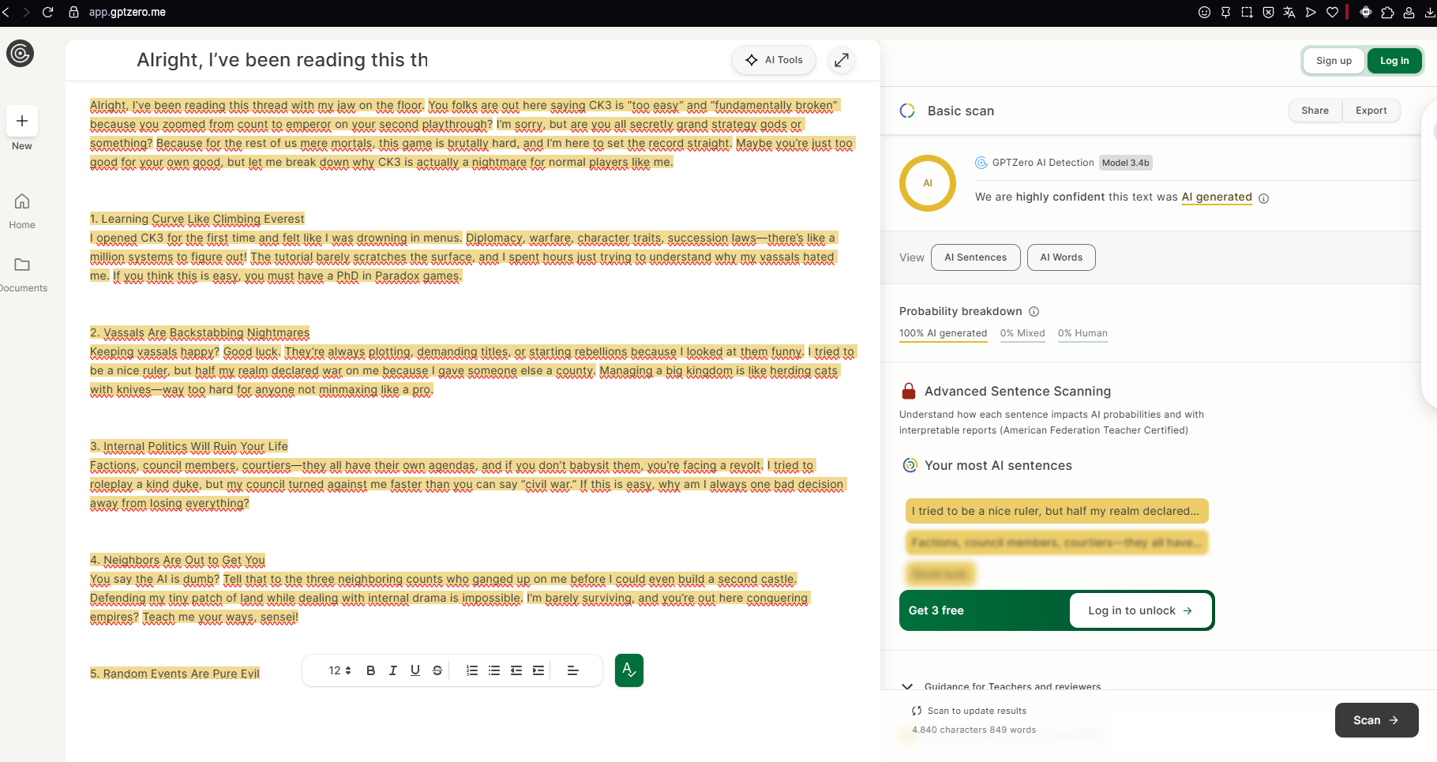Insert a numbered list
Viewport: 1437px width, 762px height.
pyautogui.click(x=472, y=670)
